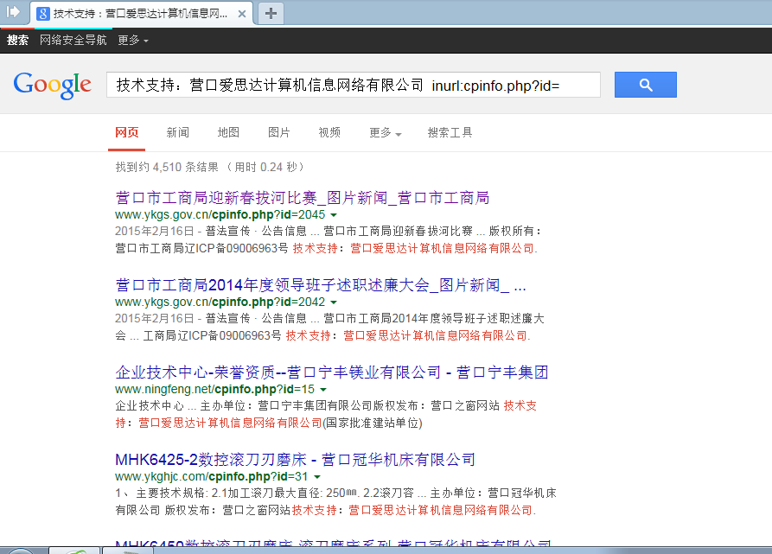Select the 网页 results tab
The height and width of the screenshot is (554, 772).
coord(127,132)
